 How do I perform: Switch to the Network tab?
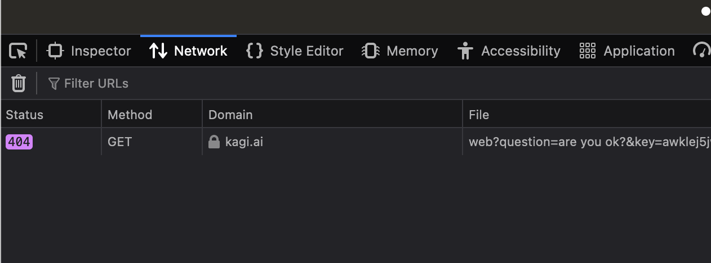(x=188, y=51)
